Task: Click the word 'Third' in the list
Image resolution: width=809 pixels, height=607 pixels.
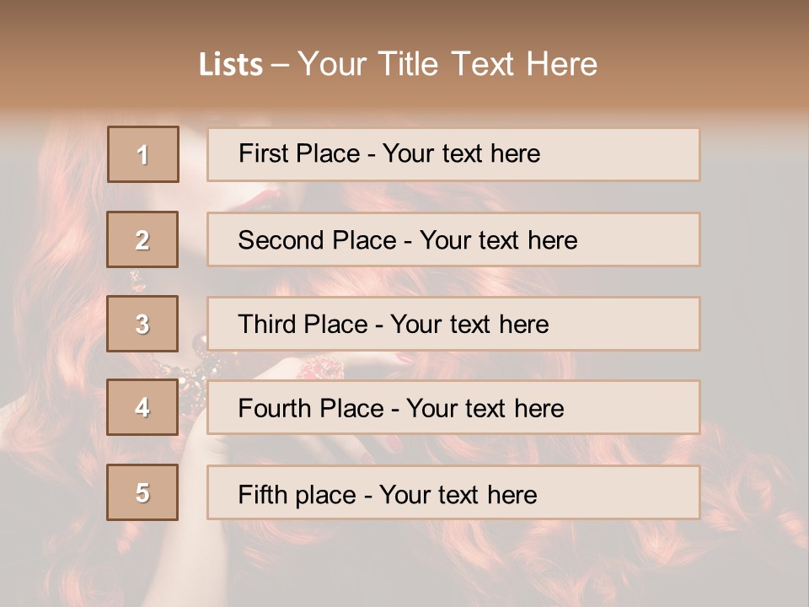Action: [x=266, y=325]
